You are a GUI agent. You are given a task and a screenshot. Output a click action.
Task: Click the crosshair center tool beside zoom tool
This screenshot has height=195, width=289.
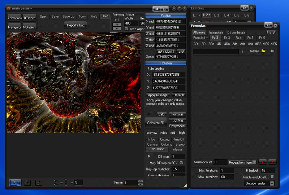[27, 182]
